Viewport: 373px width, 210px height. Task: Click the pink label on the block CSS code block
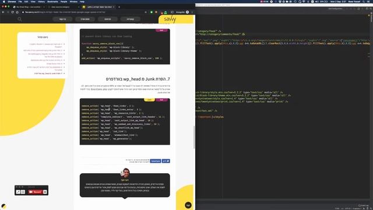coord(161,30)
